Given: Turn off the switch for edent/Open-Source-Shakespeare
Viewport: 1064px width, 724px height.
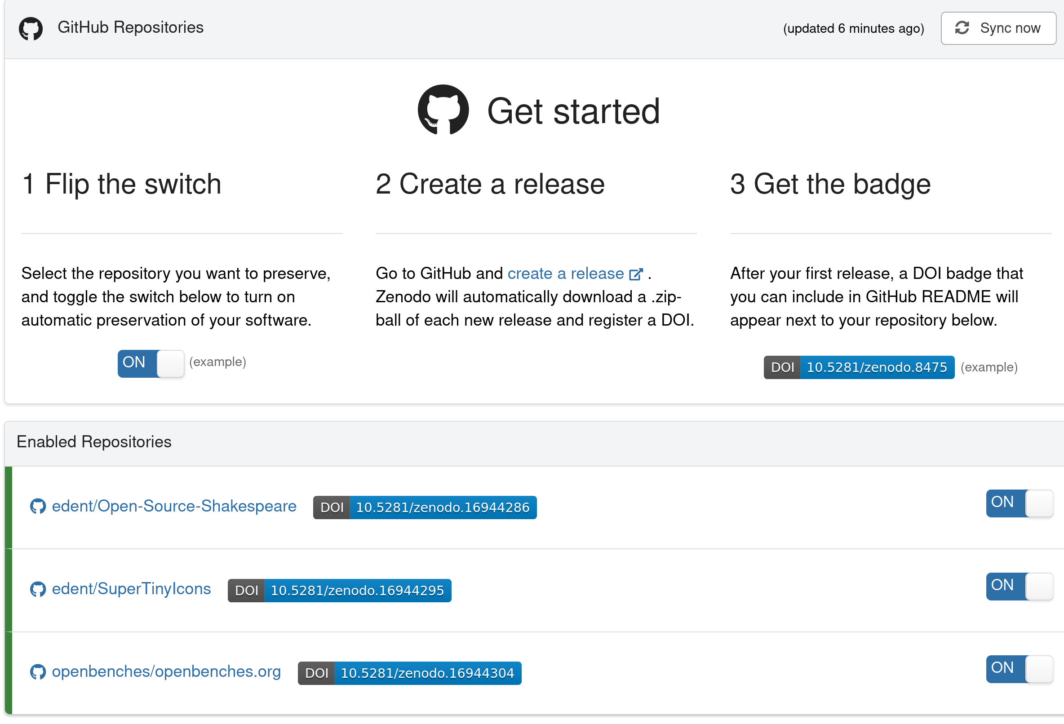Looking at the screenshot, I should tap(1019, 503).
